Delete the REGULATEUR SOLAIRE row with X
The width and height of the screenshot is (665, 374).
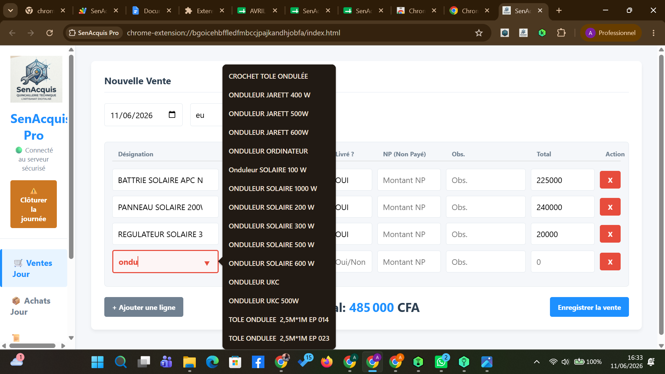tap(610, 234)
